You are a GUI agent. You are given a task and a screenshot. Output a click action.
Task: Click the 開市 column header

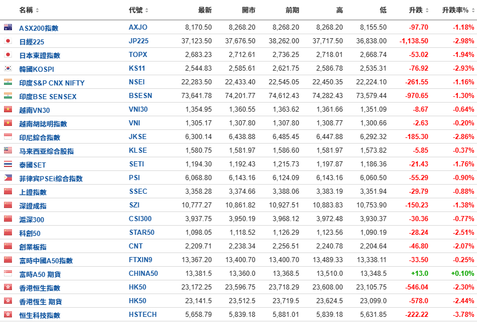coord(248,10)
